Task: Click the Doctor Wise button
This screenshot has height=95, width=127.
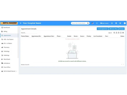Action: pyautogui.click(x=114, y=29)
